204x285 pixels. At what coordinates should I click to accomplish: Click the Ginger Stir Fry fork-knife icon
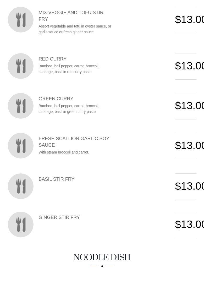(21, 224)
